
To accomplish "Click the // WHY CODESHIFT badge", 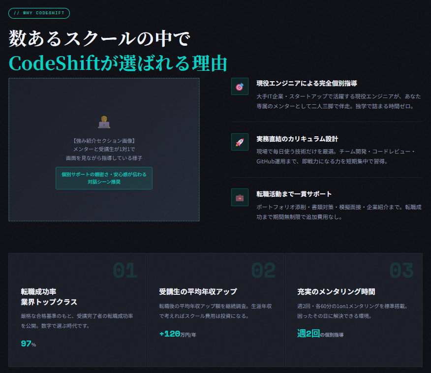I will [39, 13].
